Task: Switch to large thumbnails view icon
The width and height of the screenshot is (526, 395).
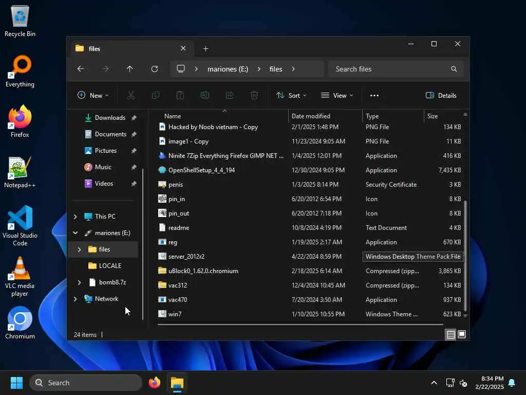Action: point(462,334)
